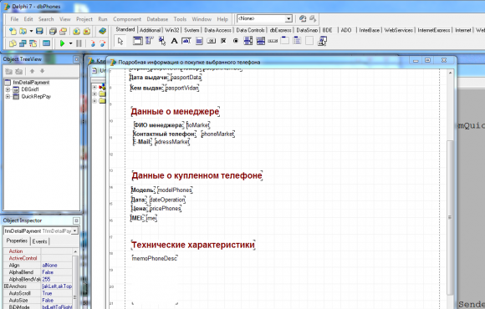This screenshot has width=485, height=309.
Task: Click the Save All toolbar icon
Action: (53, 31)
